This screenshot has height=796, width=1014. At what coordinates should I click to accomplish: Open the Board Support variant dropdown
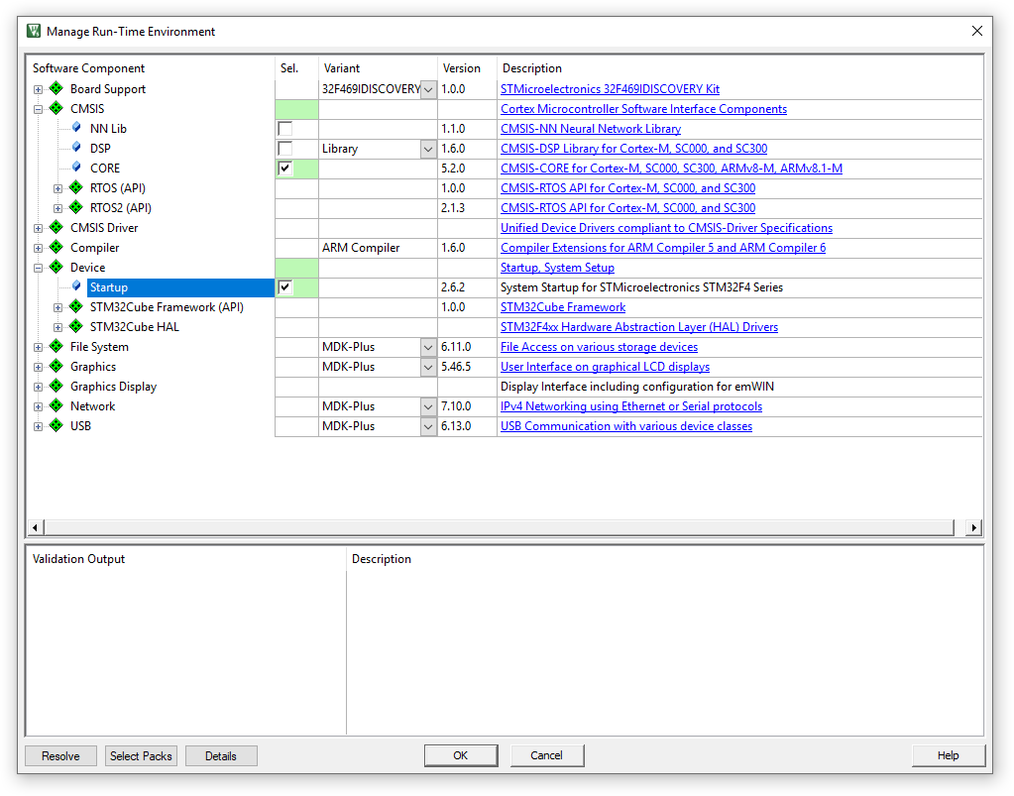pyautogui.click(x=428, y=90)
